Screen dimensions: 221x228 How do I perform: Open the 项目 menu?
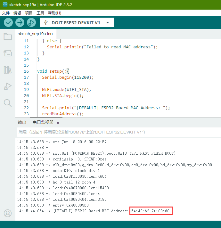point(29,13)
